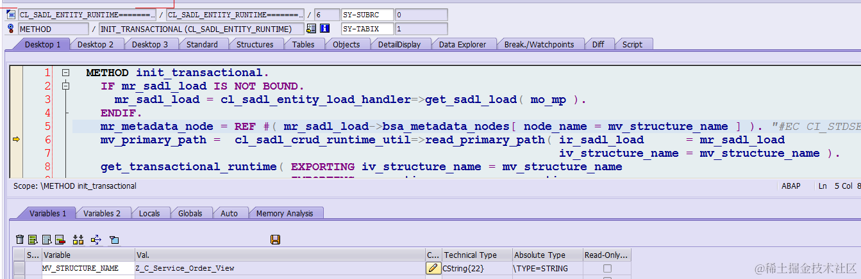Image resolution: width=861 pixels, height=279 pixels.
Task: Click the gear icon next to METHOD field
Action: pyautogui.click(x=11, y=29)
